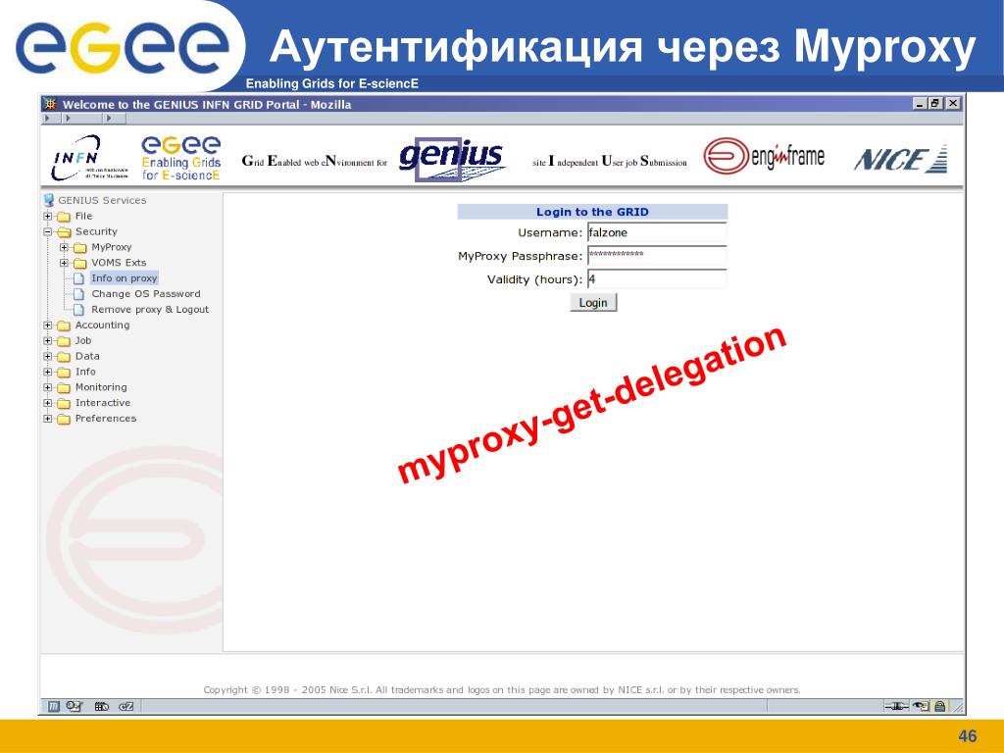The image size is (1004, 753).
Task: Click the Username input field
Action: coord(656,233)
